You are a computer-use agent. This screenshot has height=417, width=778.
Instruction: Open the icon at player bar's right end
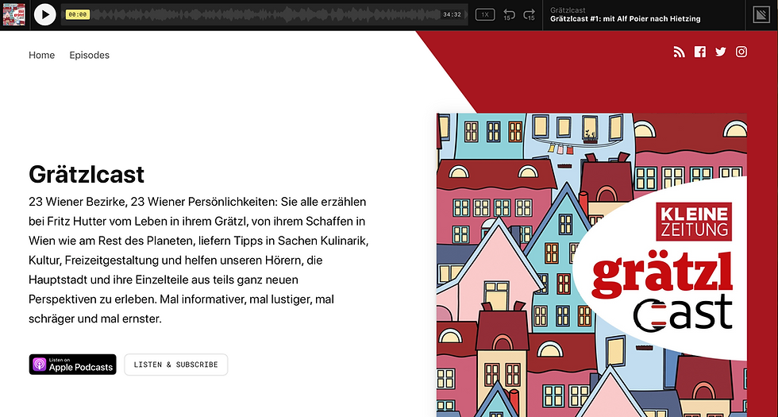[x=761, y=15]
